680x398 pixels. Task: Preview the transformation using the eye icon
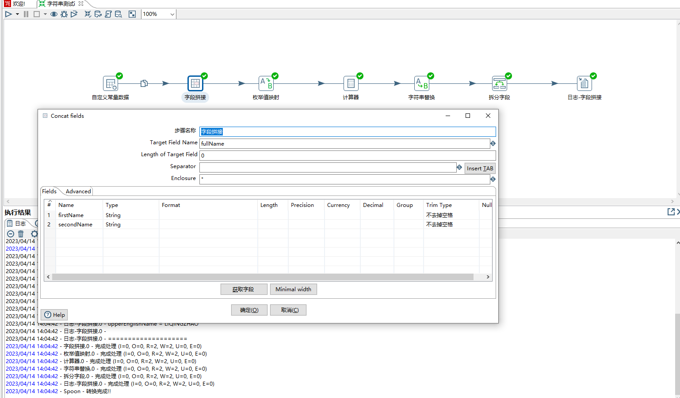pos(54,14)
